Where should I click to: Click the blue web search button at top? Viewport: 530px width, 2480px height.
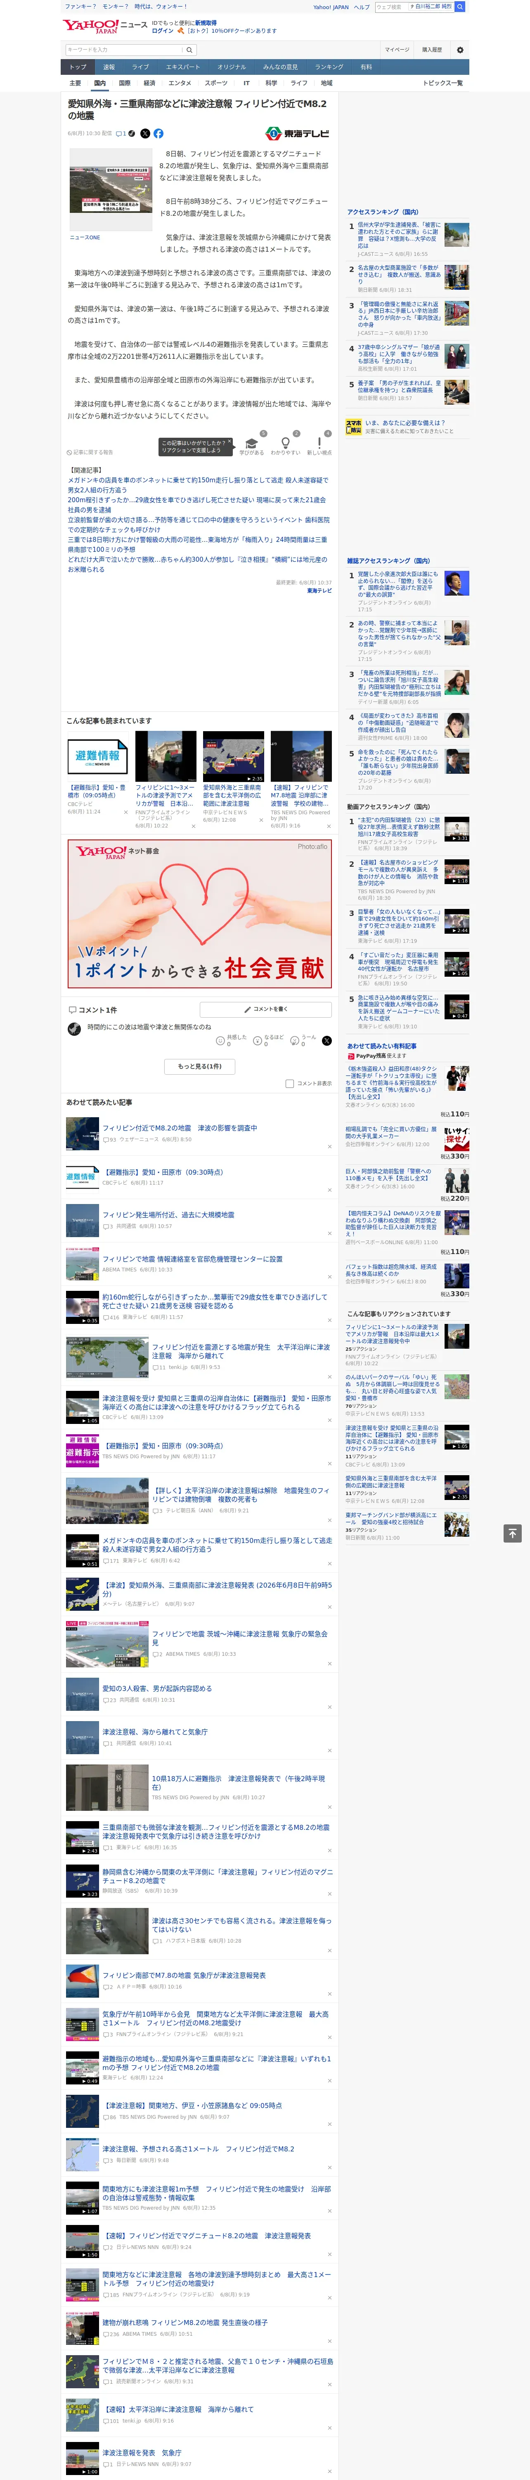tap(460, 7)
